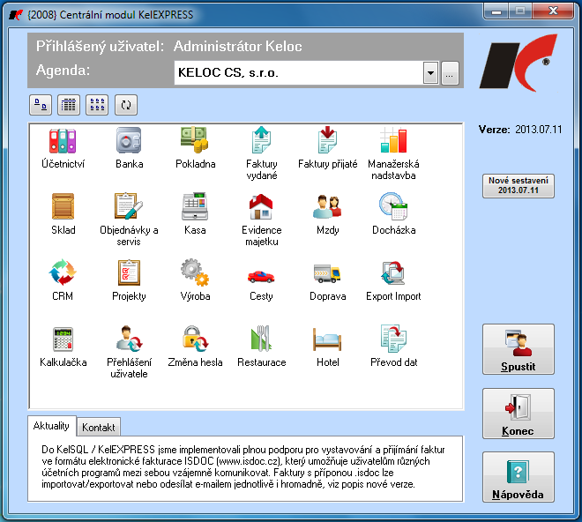Open the Banka module
This screenshot has width=582, height=522.
click(x=129, y=148)
